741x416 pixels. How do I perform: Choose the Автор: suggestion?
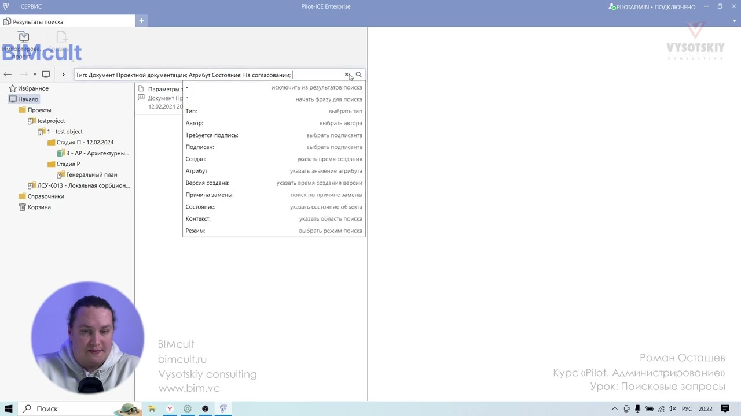[x=274, y=123]
